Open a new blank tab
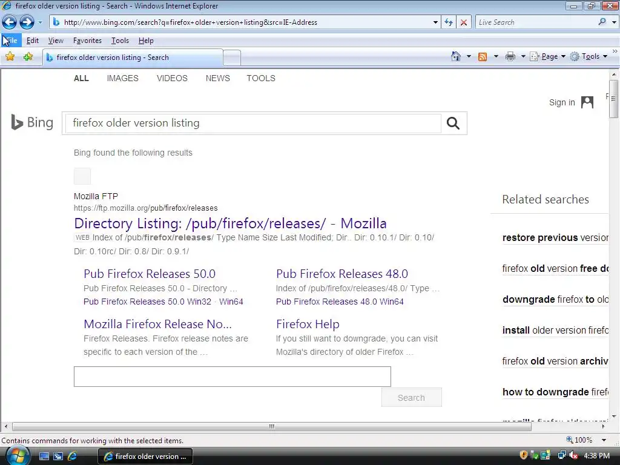This screenshot has height=465, width=620. (x=232, y=58)
